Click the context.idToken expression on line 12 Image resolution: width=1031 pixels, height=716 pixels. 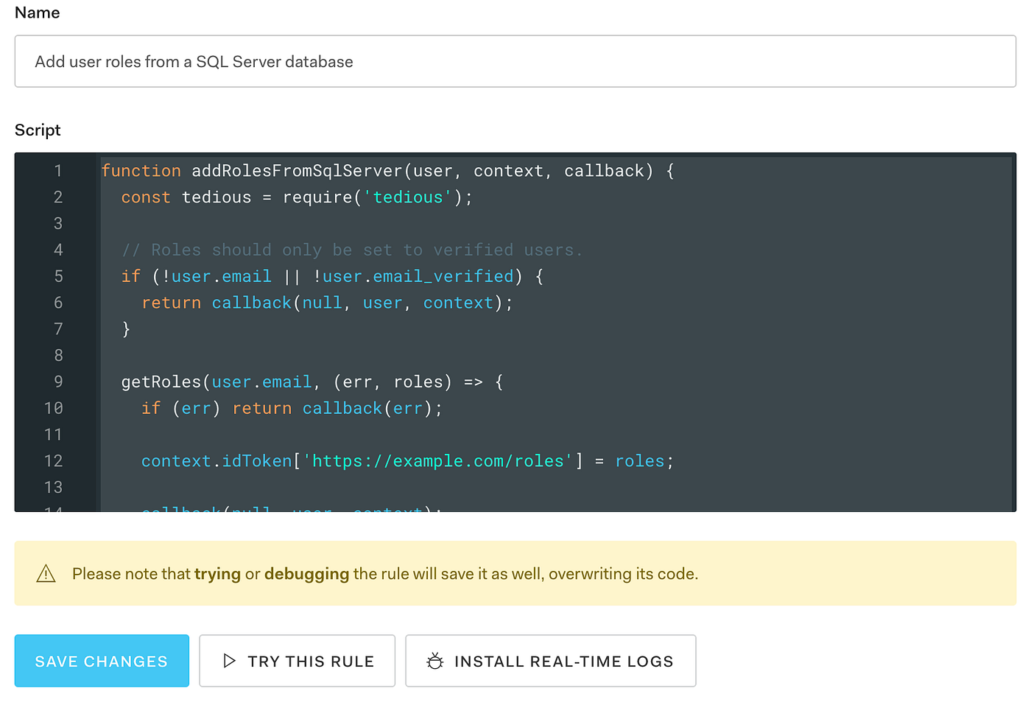pos(216,460)
